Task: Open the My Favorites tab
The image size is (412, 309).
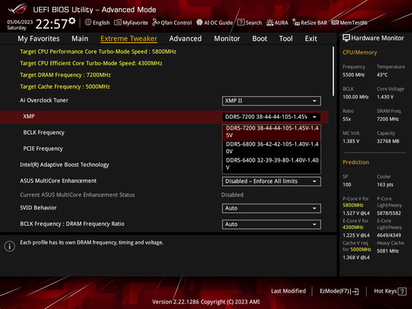Action: click(x=38, y=38)
